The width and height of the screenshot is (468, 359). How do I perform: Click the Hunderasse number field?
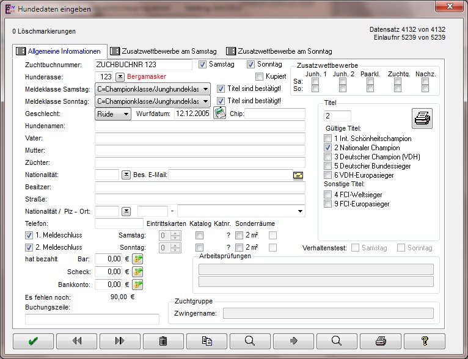pos(104,77)
